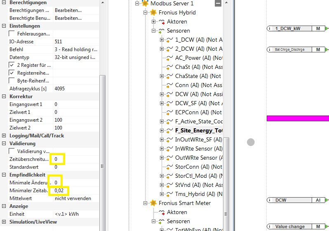Select the StorCtl_Mod sensor tree item
This screenshot has width=329, height=231.
click(x=199, y=176)
